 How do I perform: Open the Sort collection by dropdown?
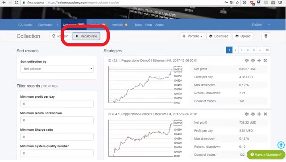[x=57, y=69]
